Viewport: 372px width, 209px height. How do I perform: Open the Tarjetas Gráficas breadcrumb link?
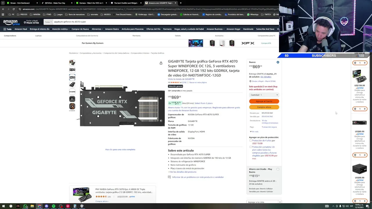(x=158, y=53)
